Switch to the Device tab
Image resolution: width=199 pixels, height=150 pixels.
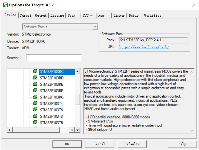click(x=10, y=15)
